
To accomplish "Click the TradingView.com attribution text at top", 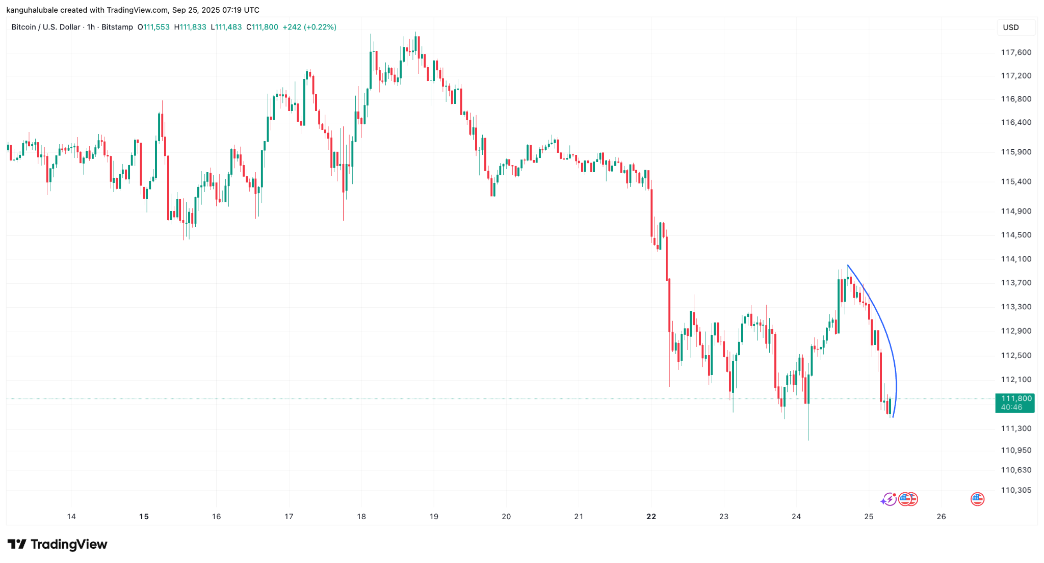I will tap(137, 10).
